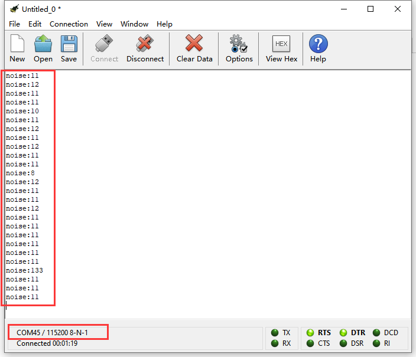The height and width of the screenshot is (357, 416).
Task: Clear Data using the red X icon
Action: click(194, 43)
